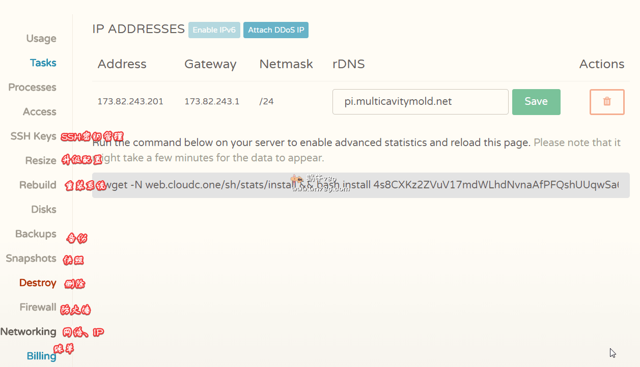Click the Enable IPv6 button
The height and width of the screenshot is (367, 640).
(x=214, y=30)
